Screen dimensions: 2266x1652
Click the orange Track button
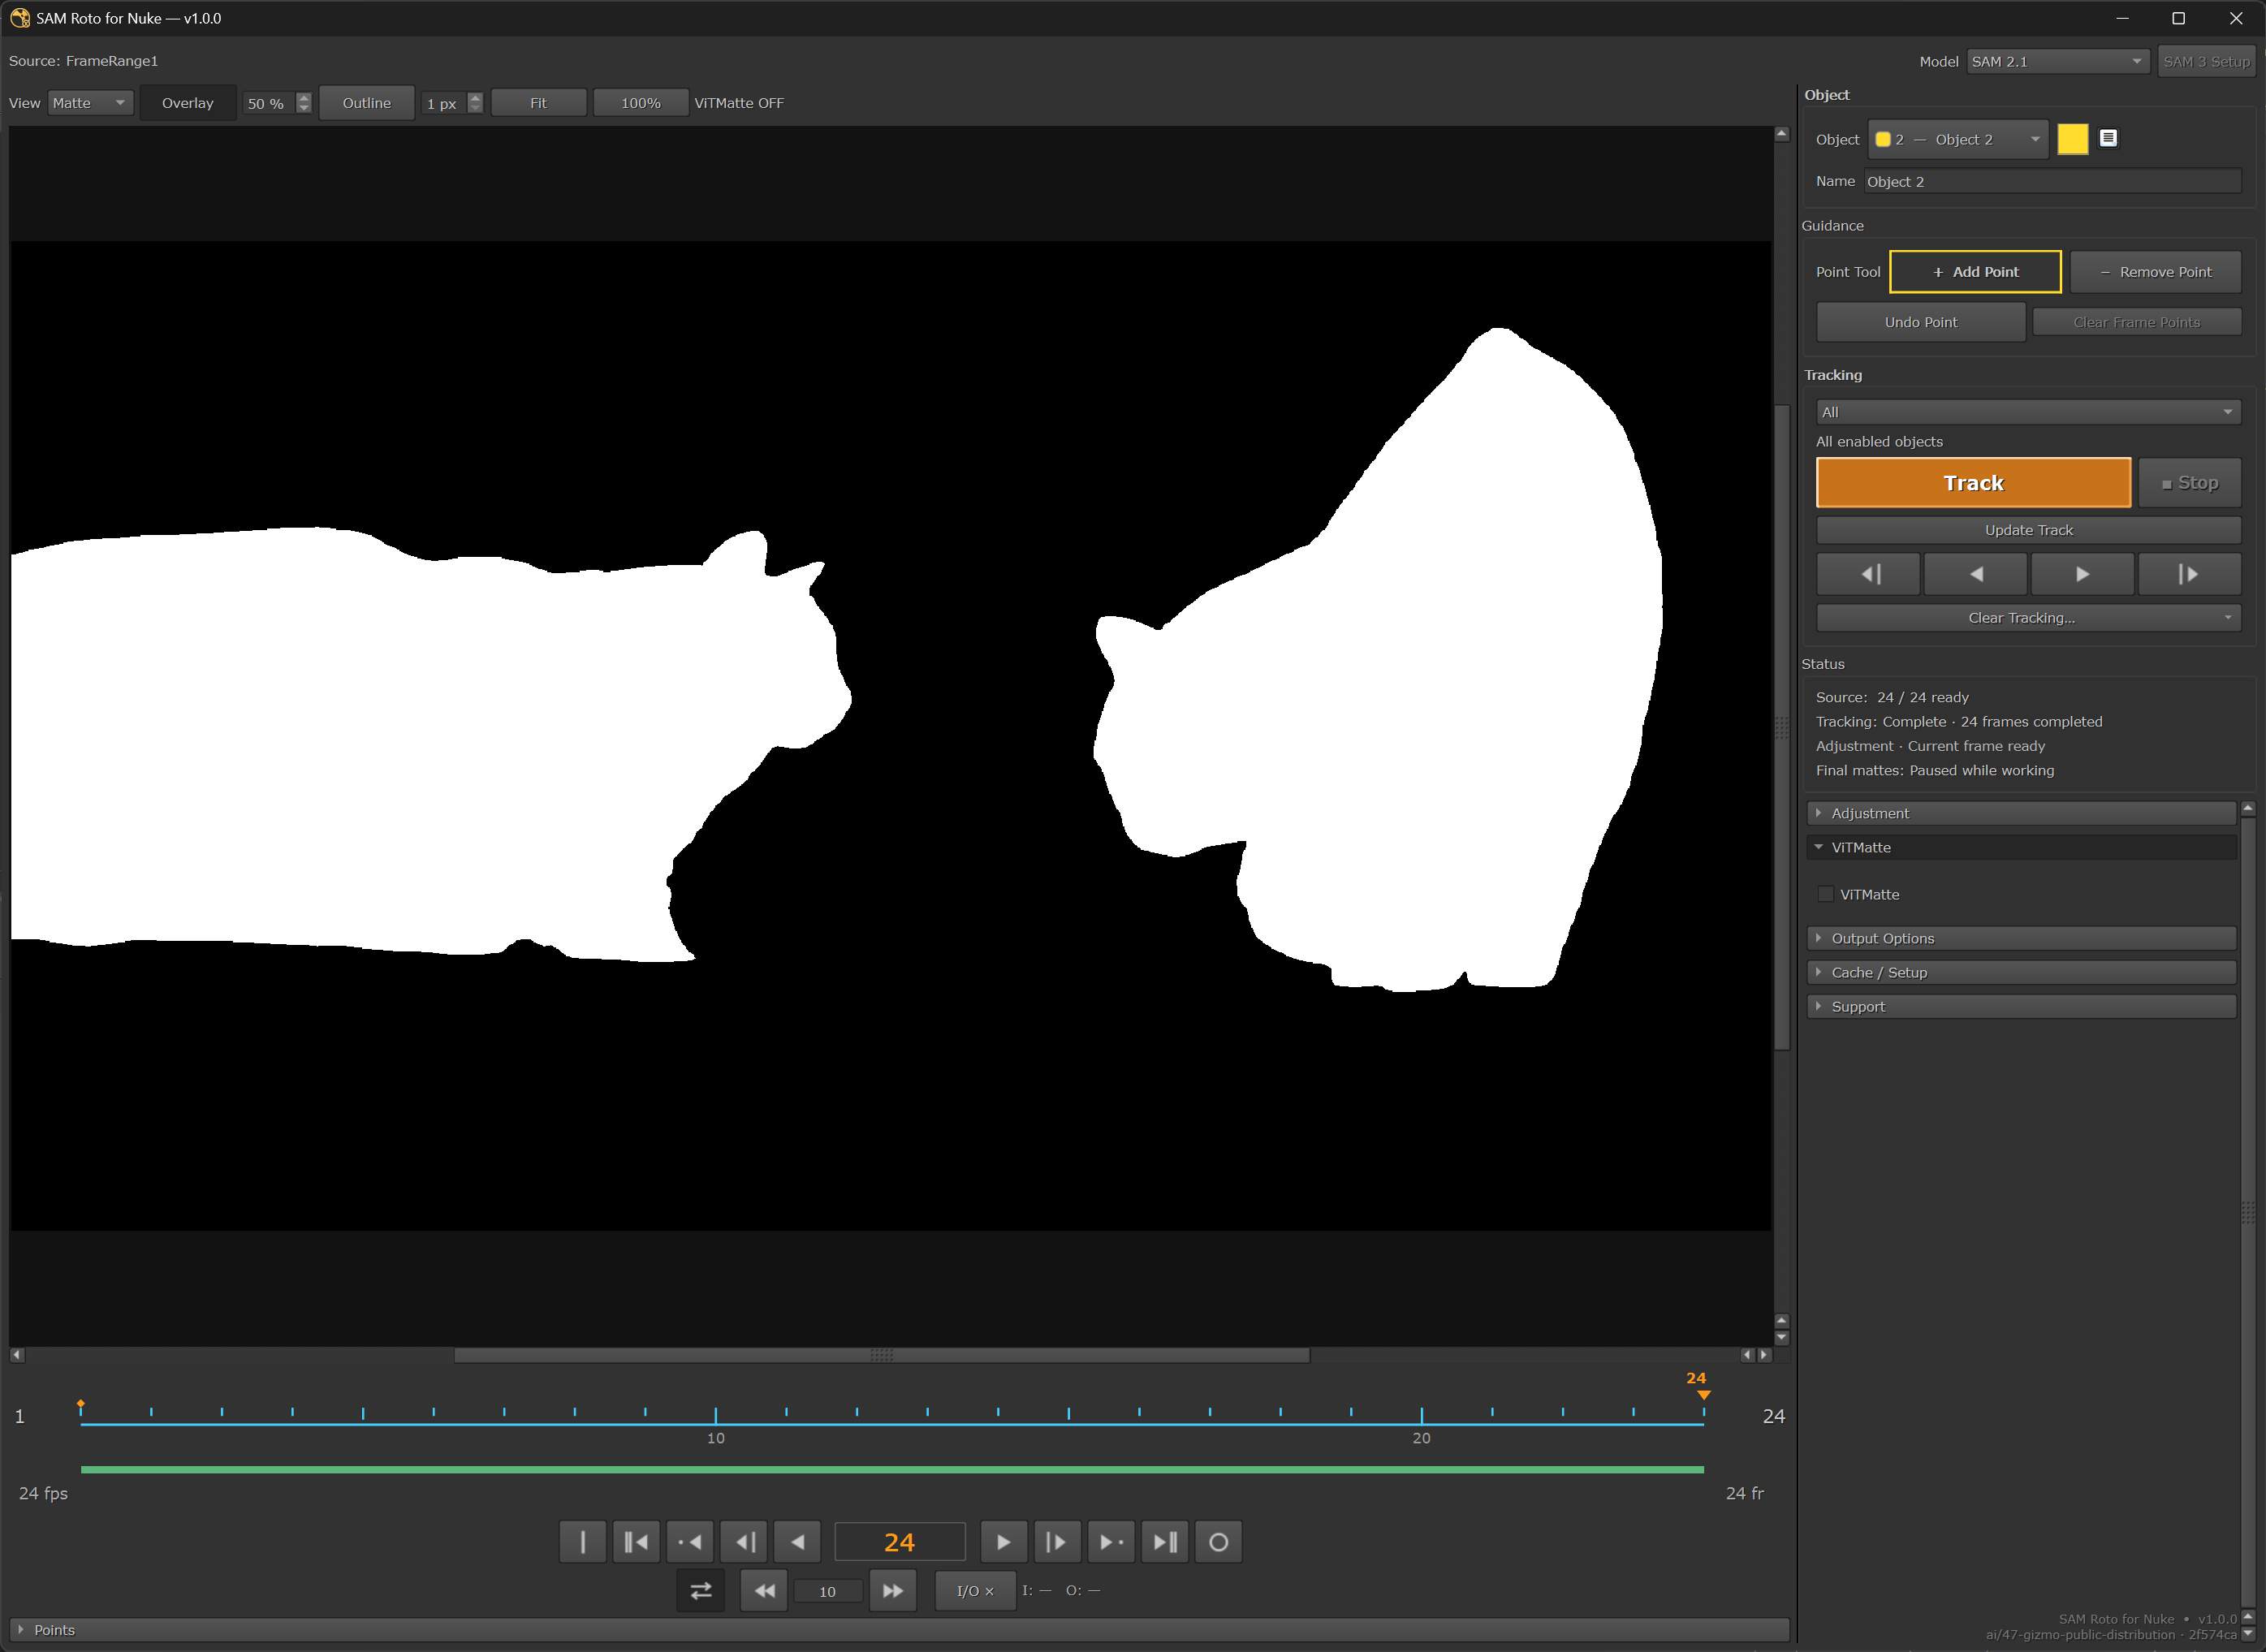click(1973, 483)
